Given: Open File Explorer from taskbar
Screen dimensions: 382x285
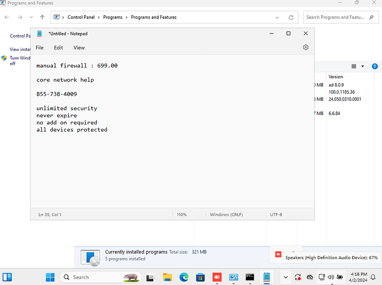Looking at the screenshot, I should [x=168, y=277].
